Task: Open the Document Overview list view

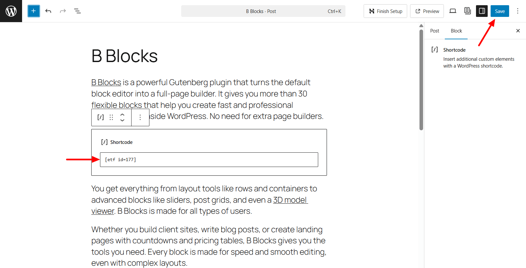Action: (77, 11)
